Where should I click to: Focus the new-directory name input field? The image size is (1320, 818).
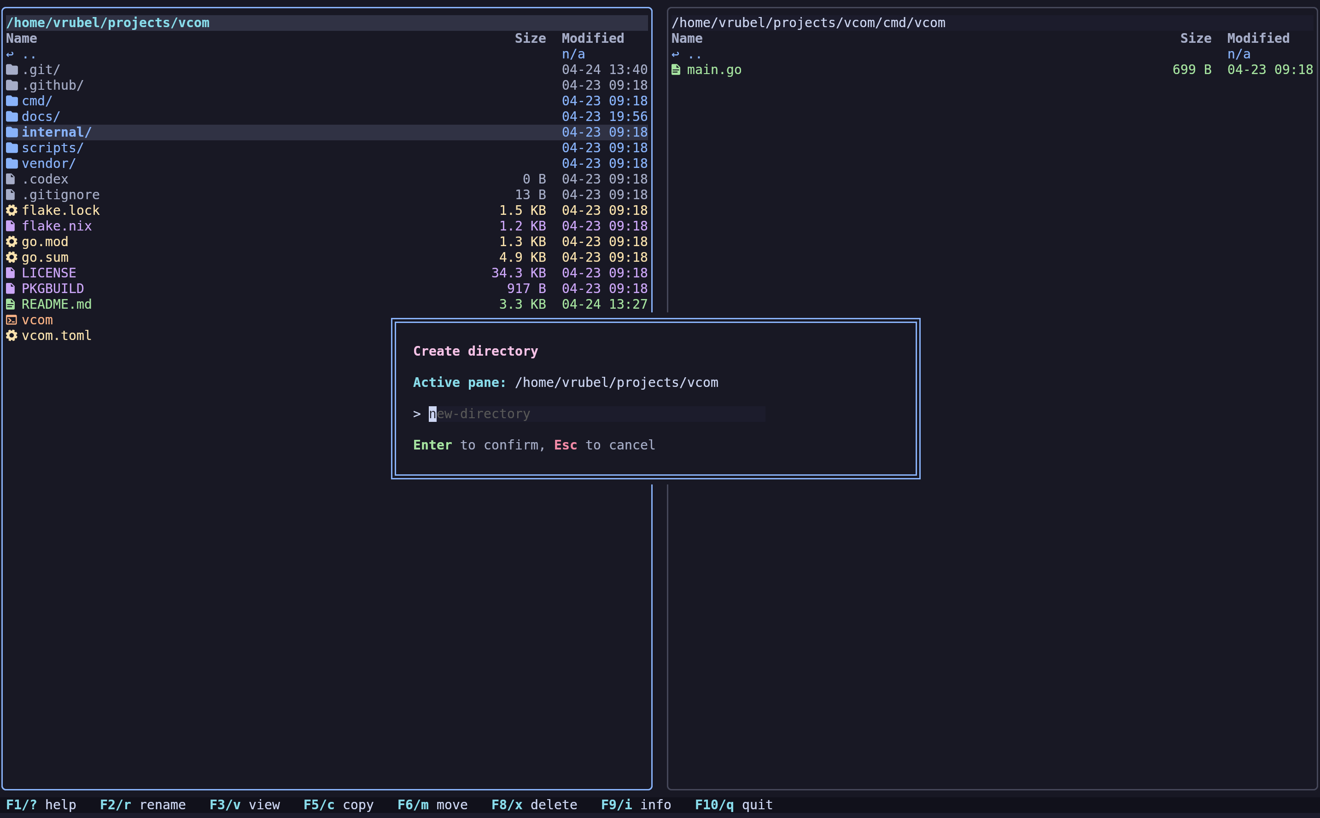pyautogui.click(x=596, y=414)
